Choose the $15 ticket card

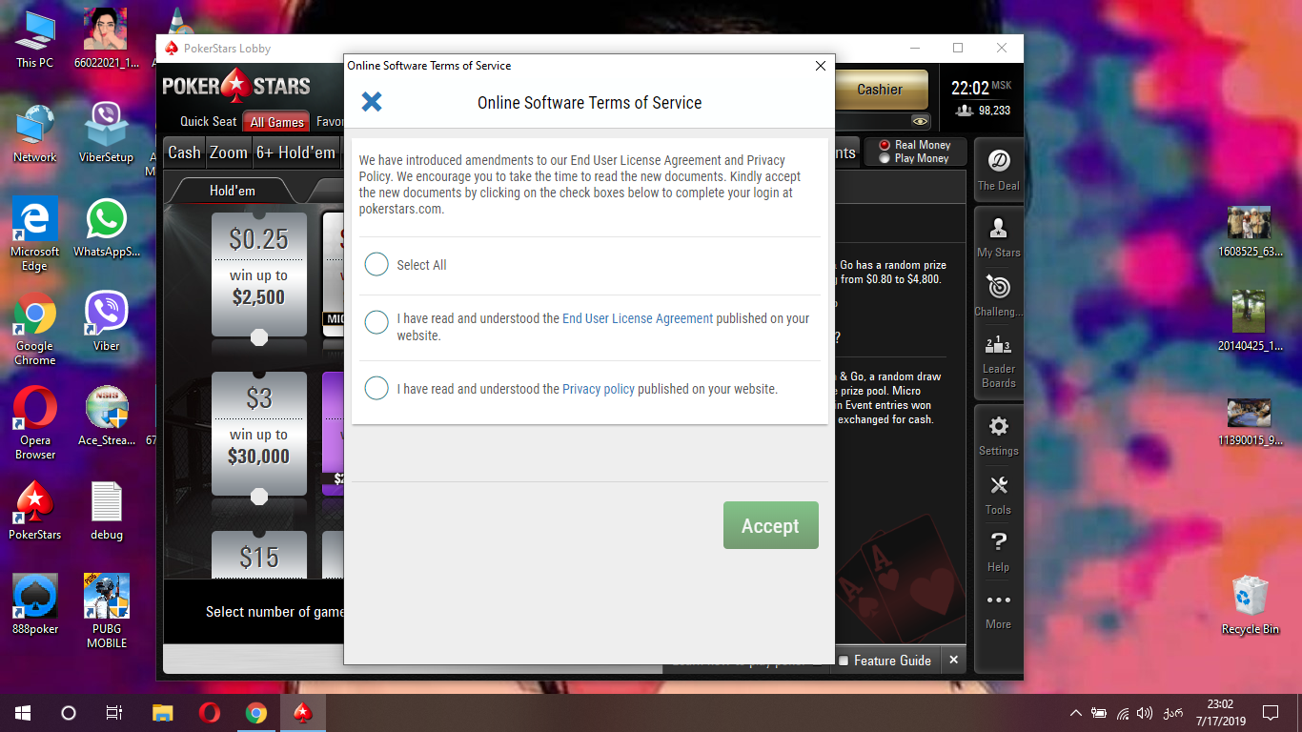coord(259,555)
